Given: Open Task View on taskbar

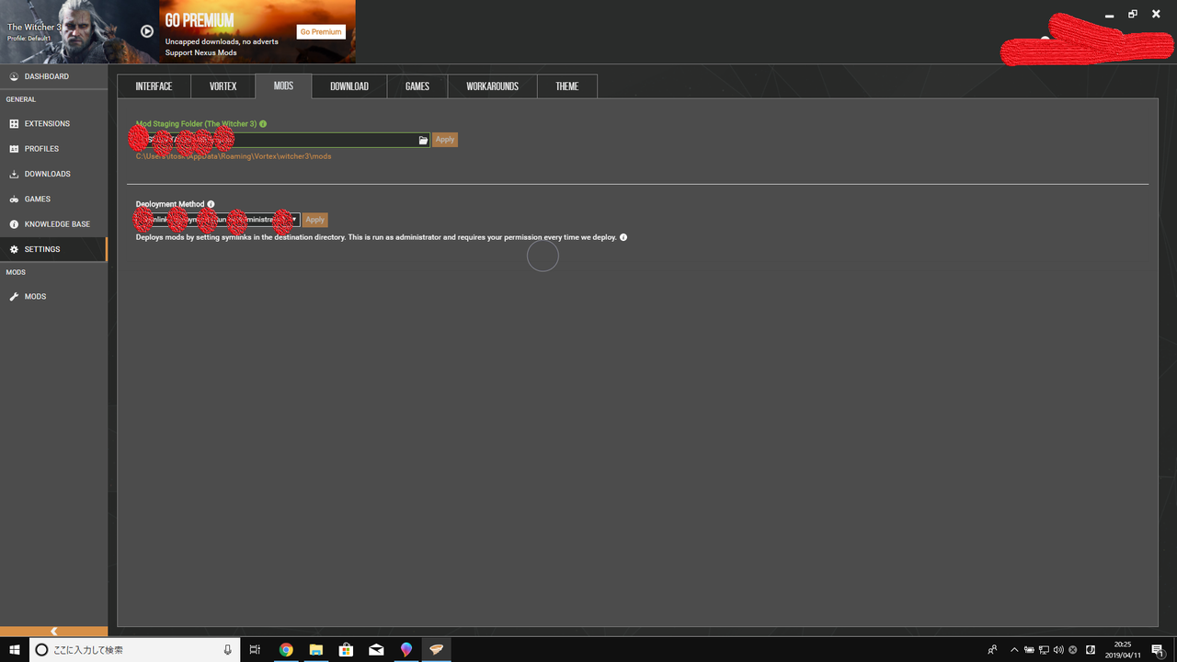Looking at the screenshot, I should [256, 650].
